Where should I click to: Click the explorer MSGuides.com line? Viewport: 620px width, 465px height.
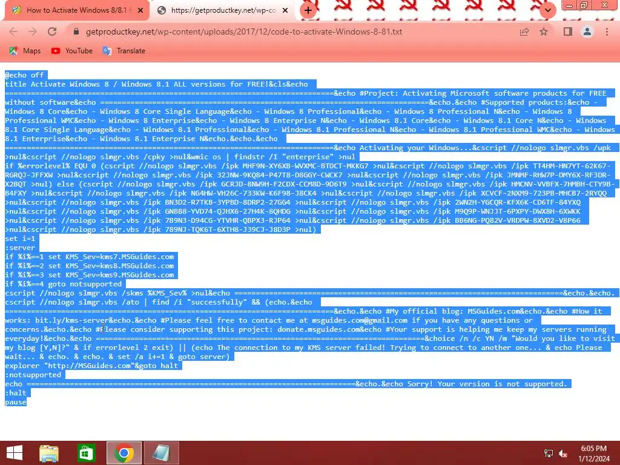[91, 365]
